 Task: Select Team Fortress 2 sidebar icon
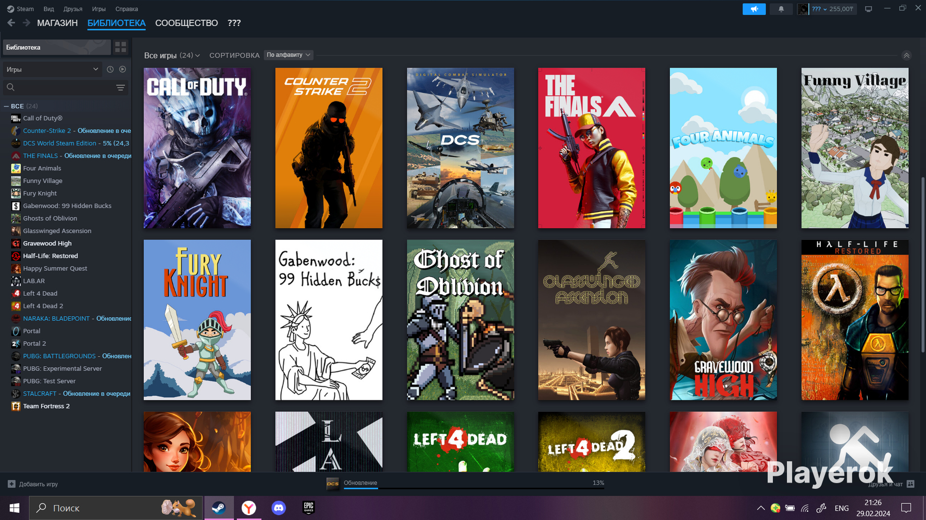point(16,406)
